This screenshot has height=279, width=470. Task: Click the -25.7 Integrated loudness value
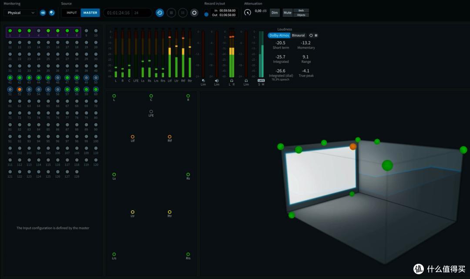click(x=281, y=57)
